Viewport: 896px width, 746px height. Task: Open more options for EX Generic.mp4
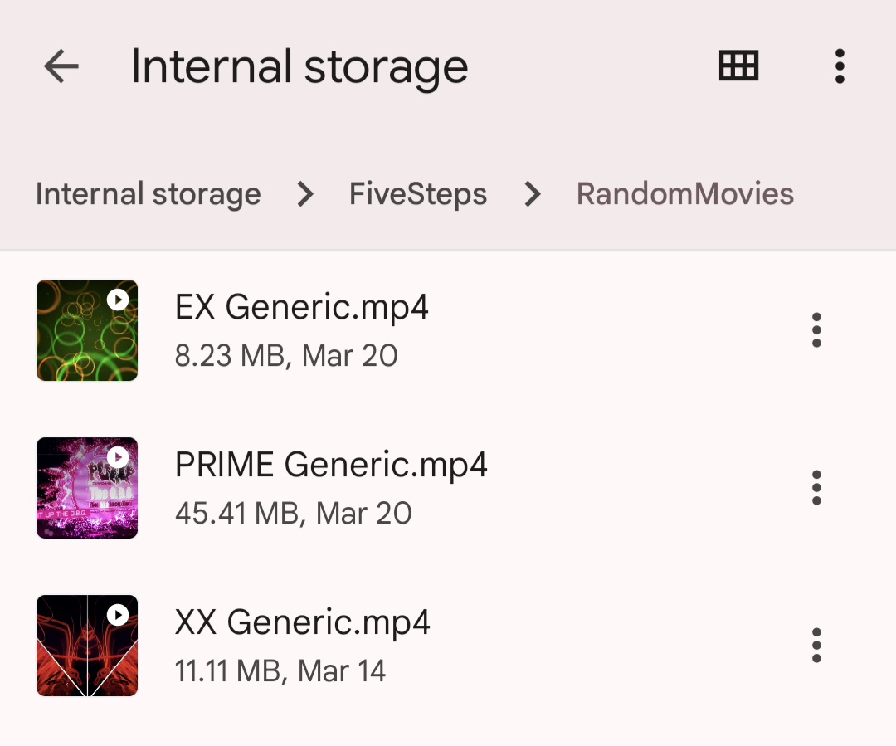816,330
